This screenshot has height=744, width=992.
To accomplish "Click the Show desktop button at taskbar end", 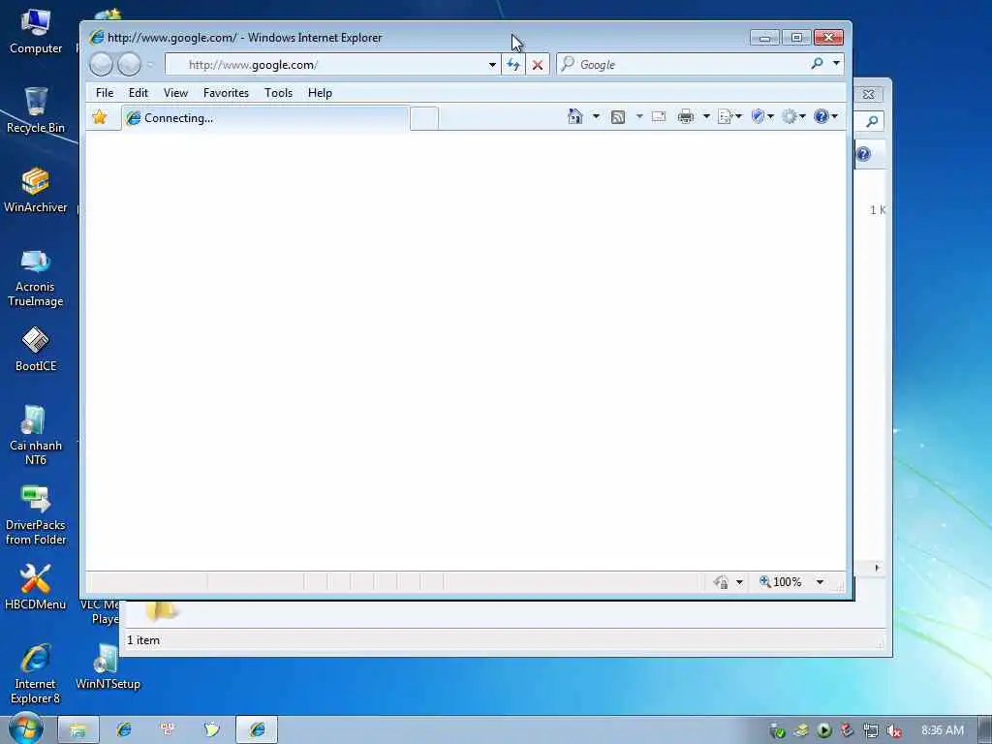I will 984,730.
